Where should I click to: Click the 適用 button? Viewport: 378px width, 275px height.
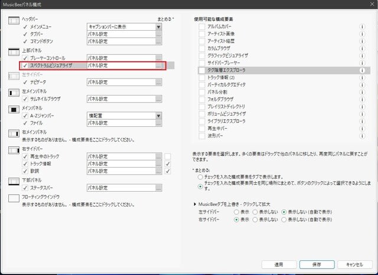(279, 264)
